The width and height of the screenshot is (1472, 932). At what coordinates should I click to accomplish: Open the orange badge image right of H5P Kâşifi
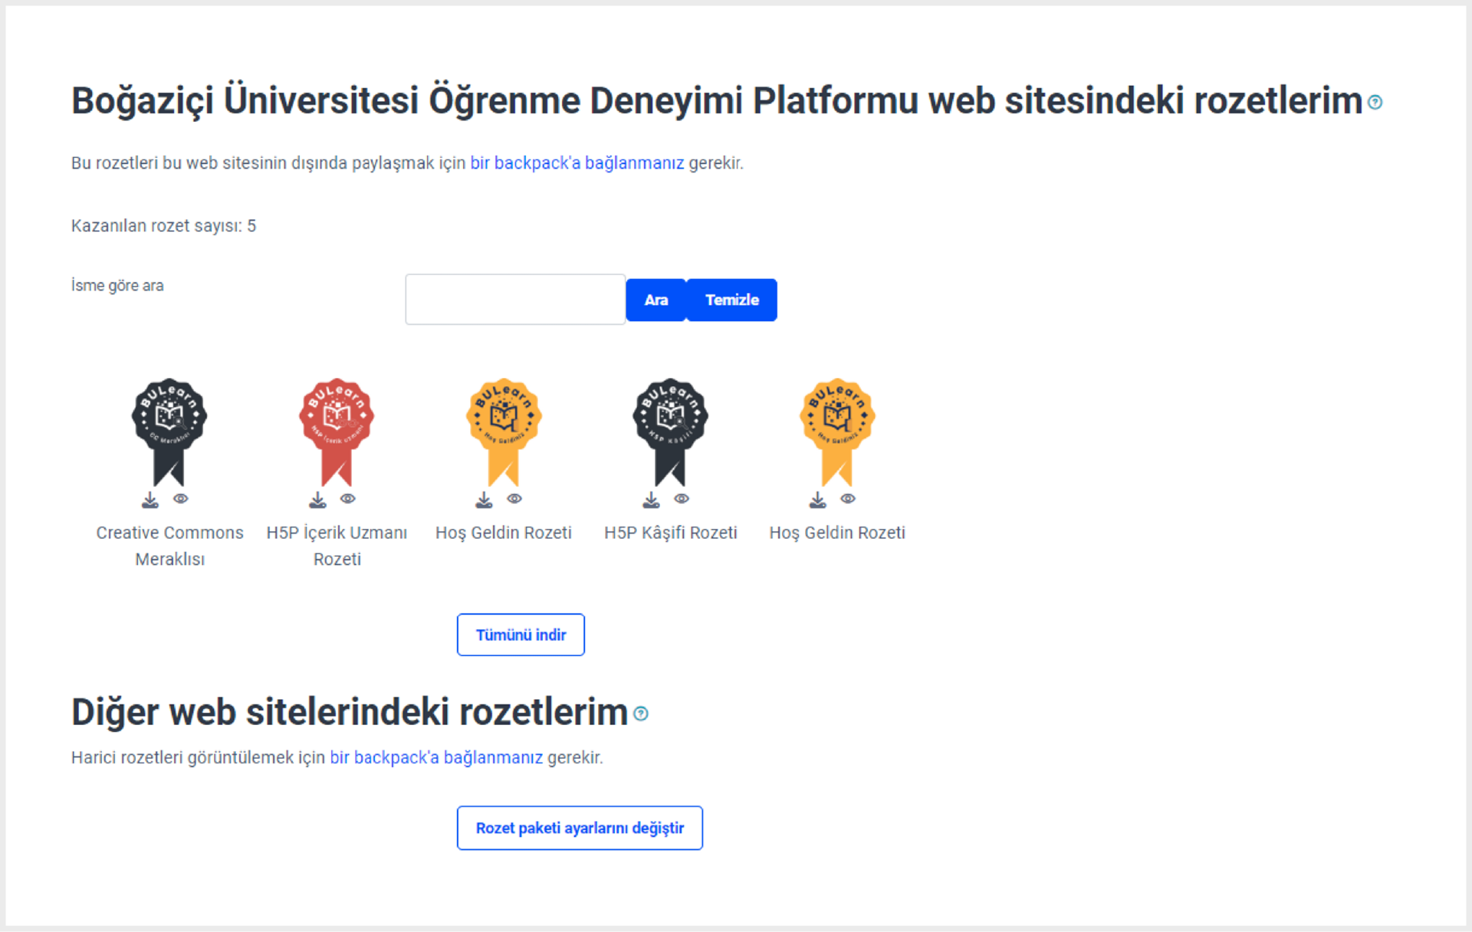837,432
